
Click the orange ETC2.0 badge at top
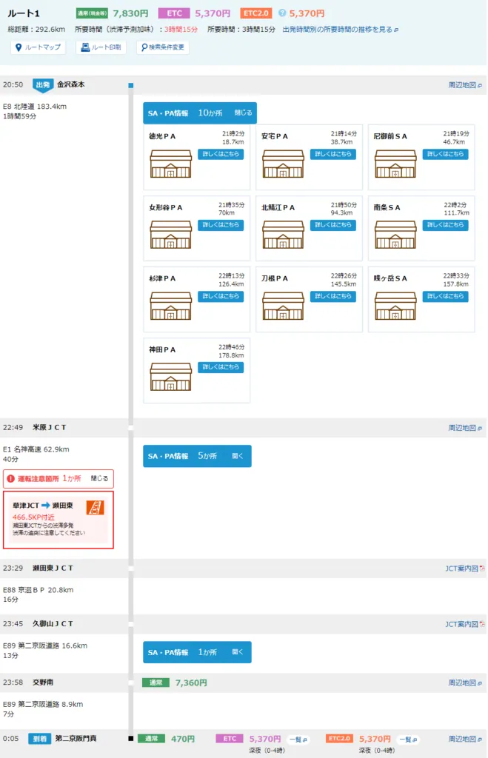pos(256,13)
